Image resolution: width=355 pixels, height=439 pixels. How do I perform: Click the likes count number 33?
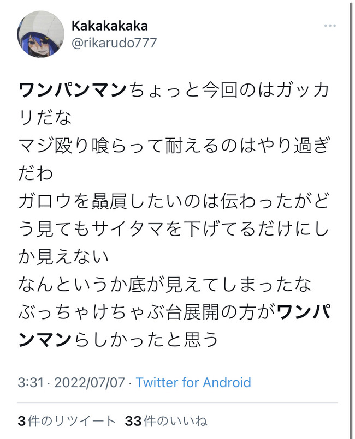133,421
